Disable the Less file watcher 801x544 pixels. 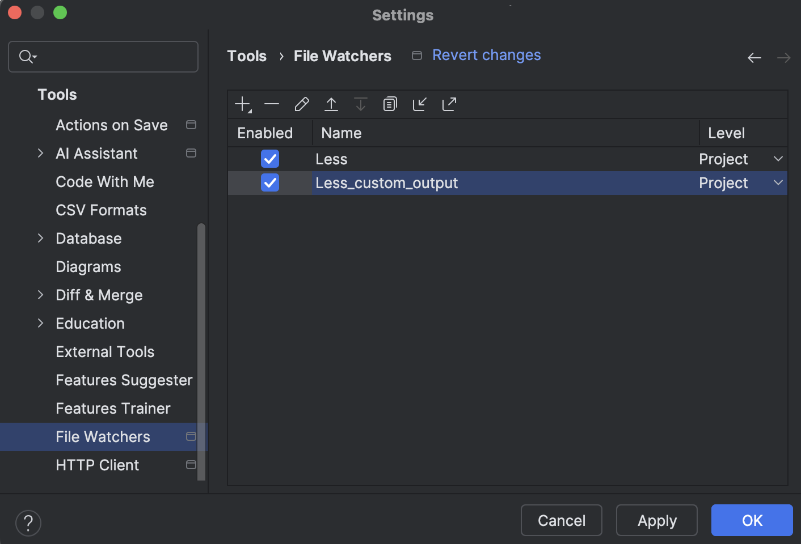269,159
